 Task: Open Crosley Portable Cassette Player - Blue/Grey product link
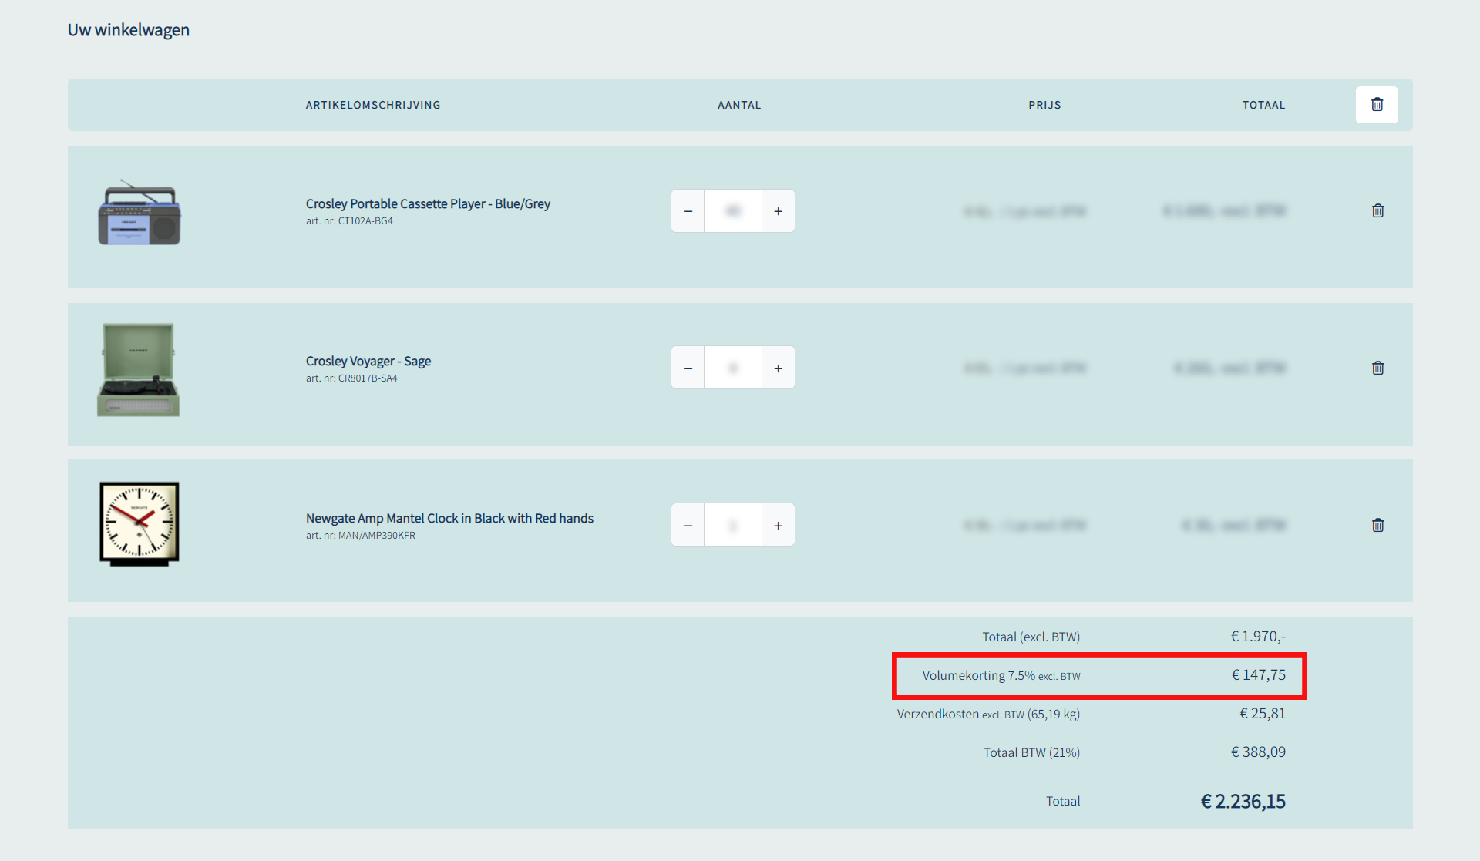pyautogui.click(x=428, y=203)
